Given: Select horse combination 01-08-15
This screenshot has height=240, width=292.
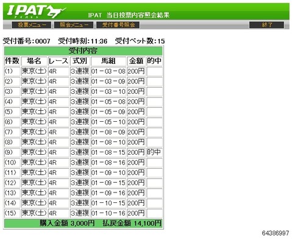Looking at the screenshot, I should [x=109, y=152].
